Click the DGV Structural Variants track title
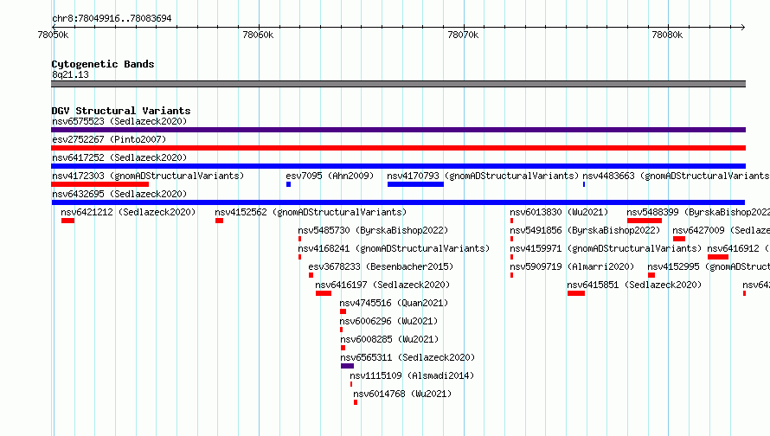Image resolution: width=770 pixels, height=436 pixels. [121, 111]
